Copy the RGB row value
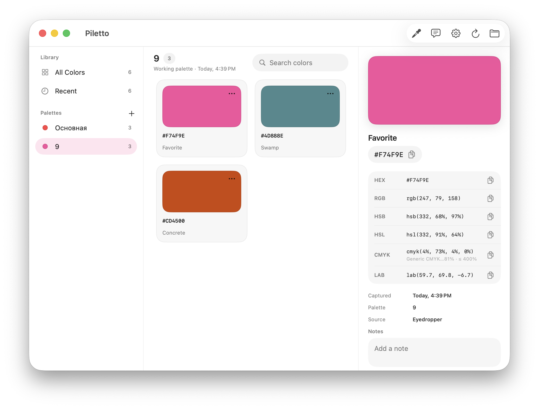The height and width of the screenshot is (409, 539). 490,198
